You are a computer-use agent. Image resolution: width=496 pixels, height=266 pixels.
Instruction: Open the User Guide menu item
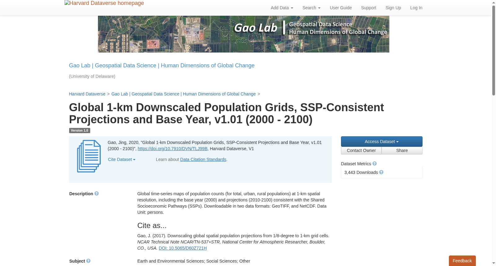341,8
